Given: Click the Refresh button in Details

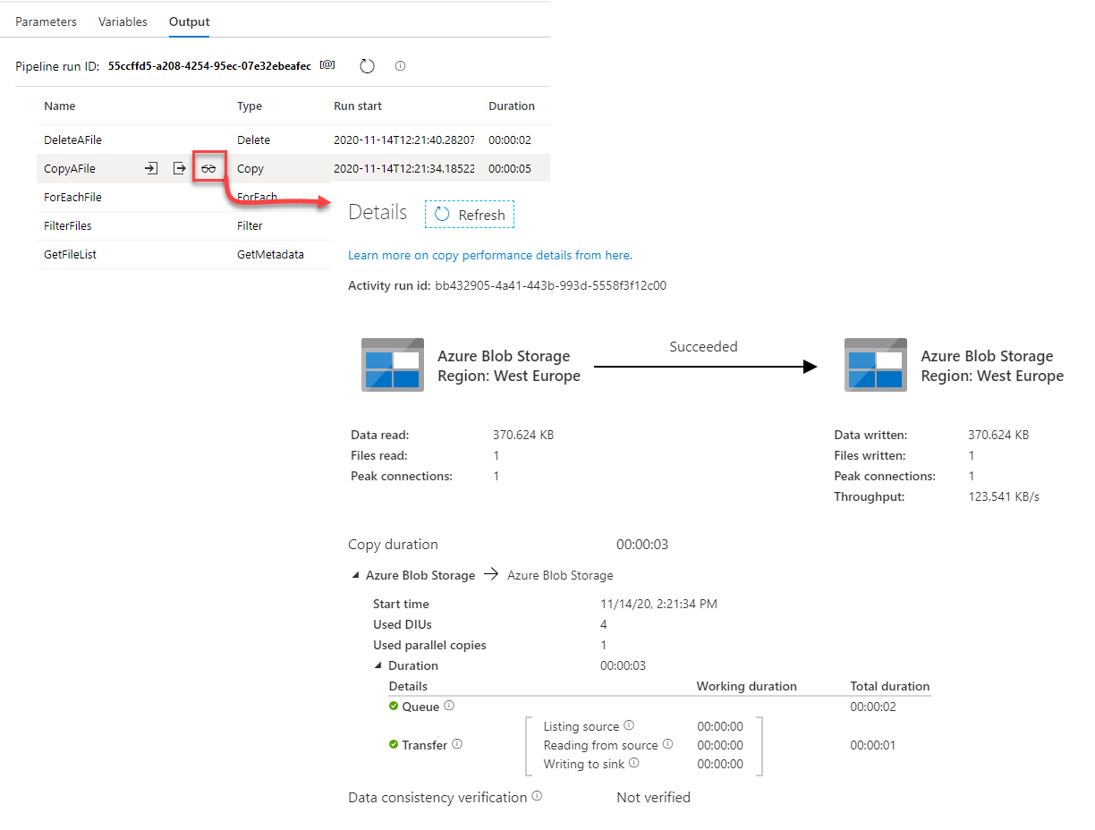Looking at the screenshot, I should tap(470, 215).
